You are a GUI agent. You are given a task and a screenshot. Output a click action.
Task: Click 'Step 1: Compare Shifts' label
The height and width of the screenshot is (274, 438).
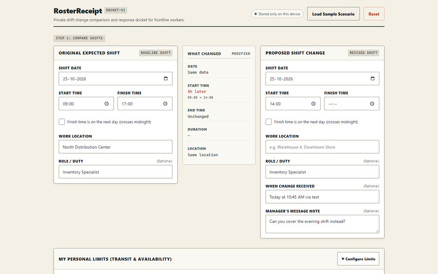pos(79,38)
